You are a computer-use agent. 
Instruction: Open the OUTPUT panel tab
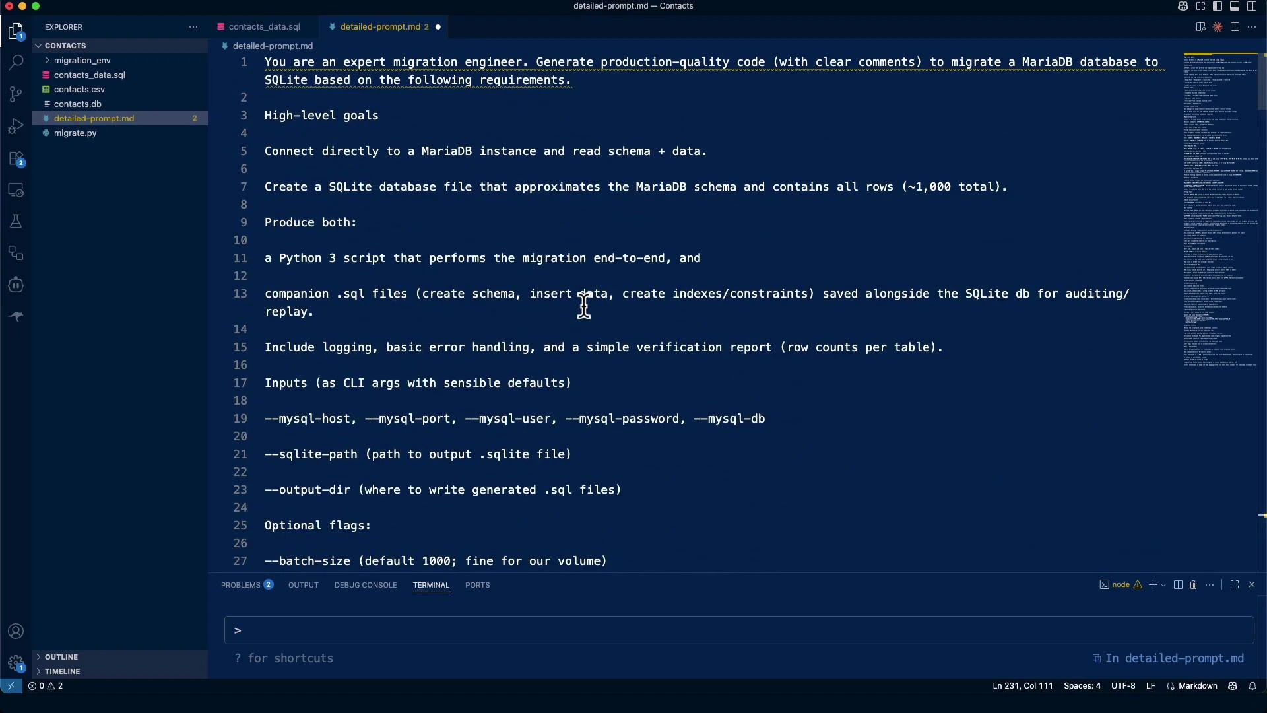[304, 585]
